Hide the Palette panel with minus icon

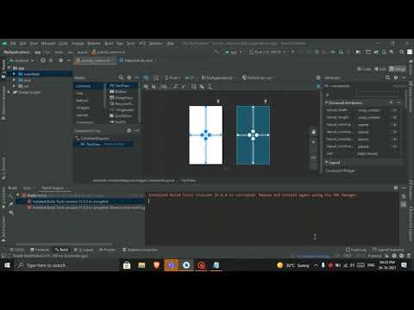pyautogui.click(x=136, y=77)
